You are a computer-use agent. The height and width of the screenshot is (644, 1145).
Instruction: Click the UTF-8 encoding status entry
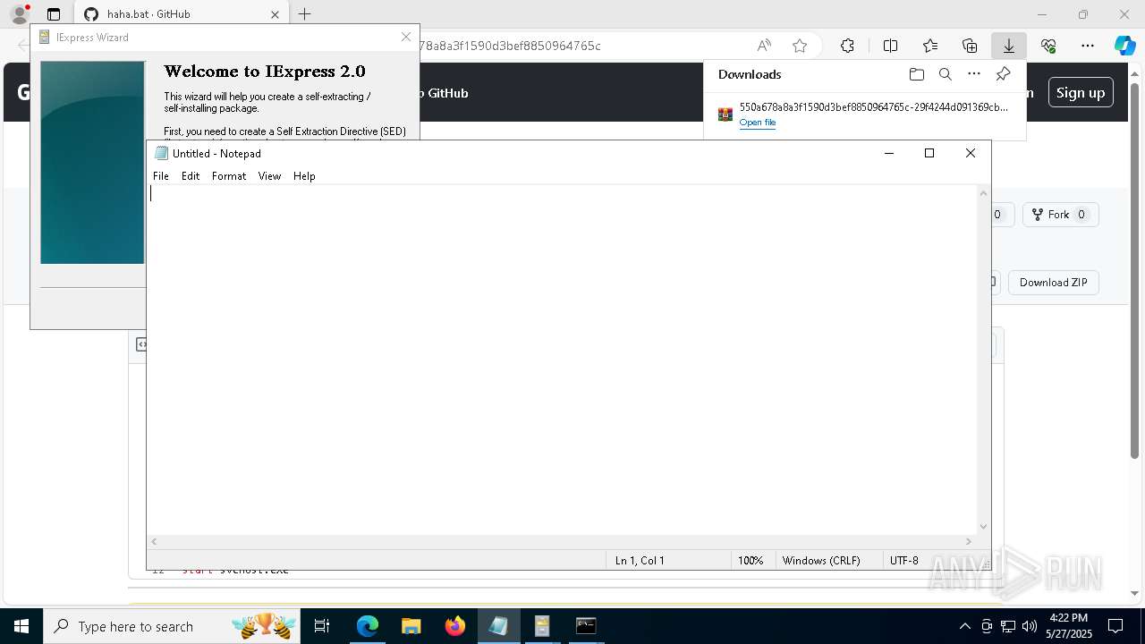point(904,561)
